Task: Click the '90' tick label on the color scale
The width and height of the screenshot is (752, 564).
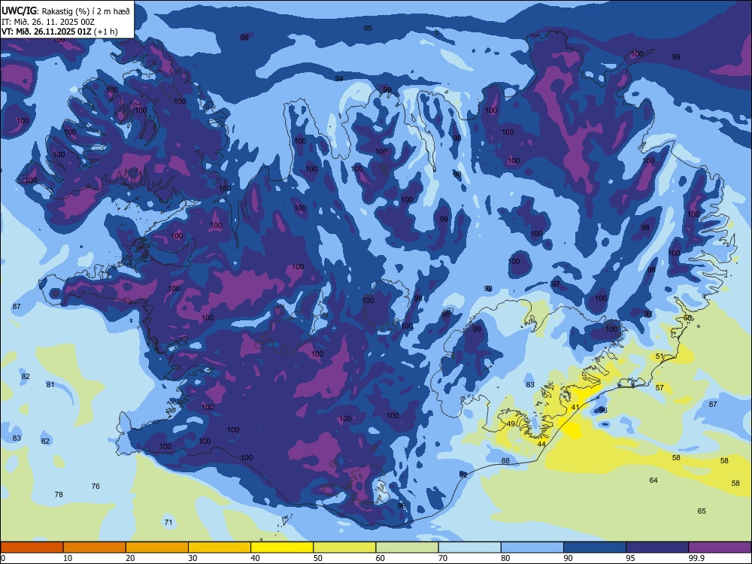Action: pos(568,558)
